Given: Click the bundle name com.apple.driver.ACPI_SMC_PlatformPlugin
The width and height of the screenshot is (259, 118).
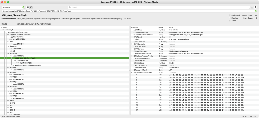Looking at the screenshot, I should pyautogui.click(x=34, y=24).
